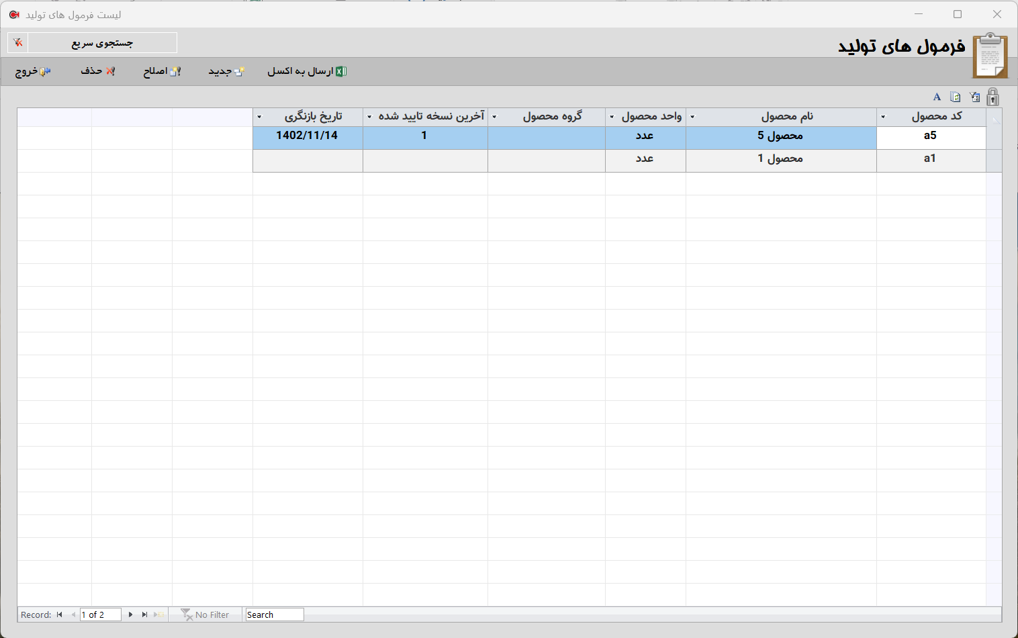Toggle the No Filter button
This screenshot has width=1018, height=638.
click(205, 614)
